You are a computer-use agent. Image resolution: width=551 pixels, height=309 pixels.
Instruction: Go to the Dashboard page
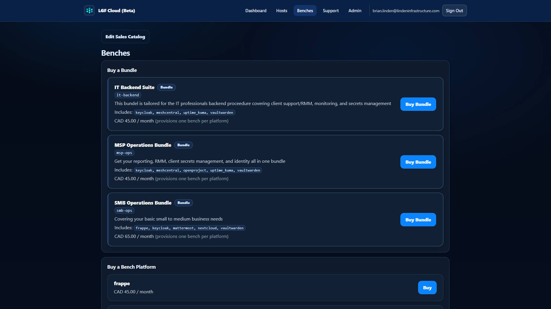(x=256, y=10)
